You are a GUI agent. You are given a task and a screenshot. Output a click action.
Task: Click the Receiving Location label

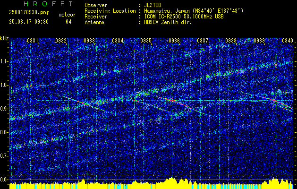click(x=110, y=11)
